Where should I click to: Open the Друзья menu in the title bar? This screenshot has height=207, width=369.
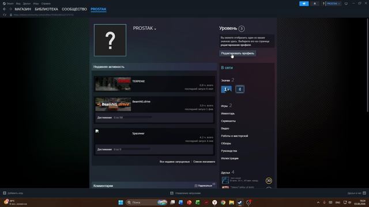coord(27,3)
